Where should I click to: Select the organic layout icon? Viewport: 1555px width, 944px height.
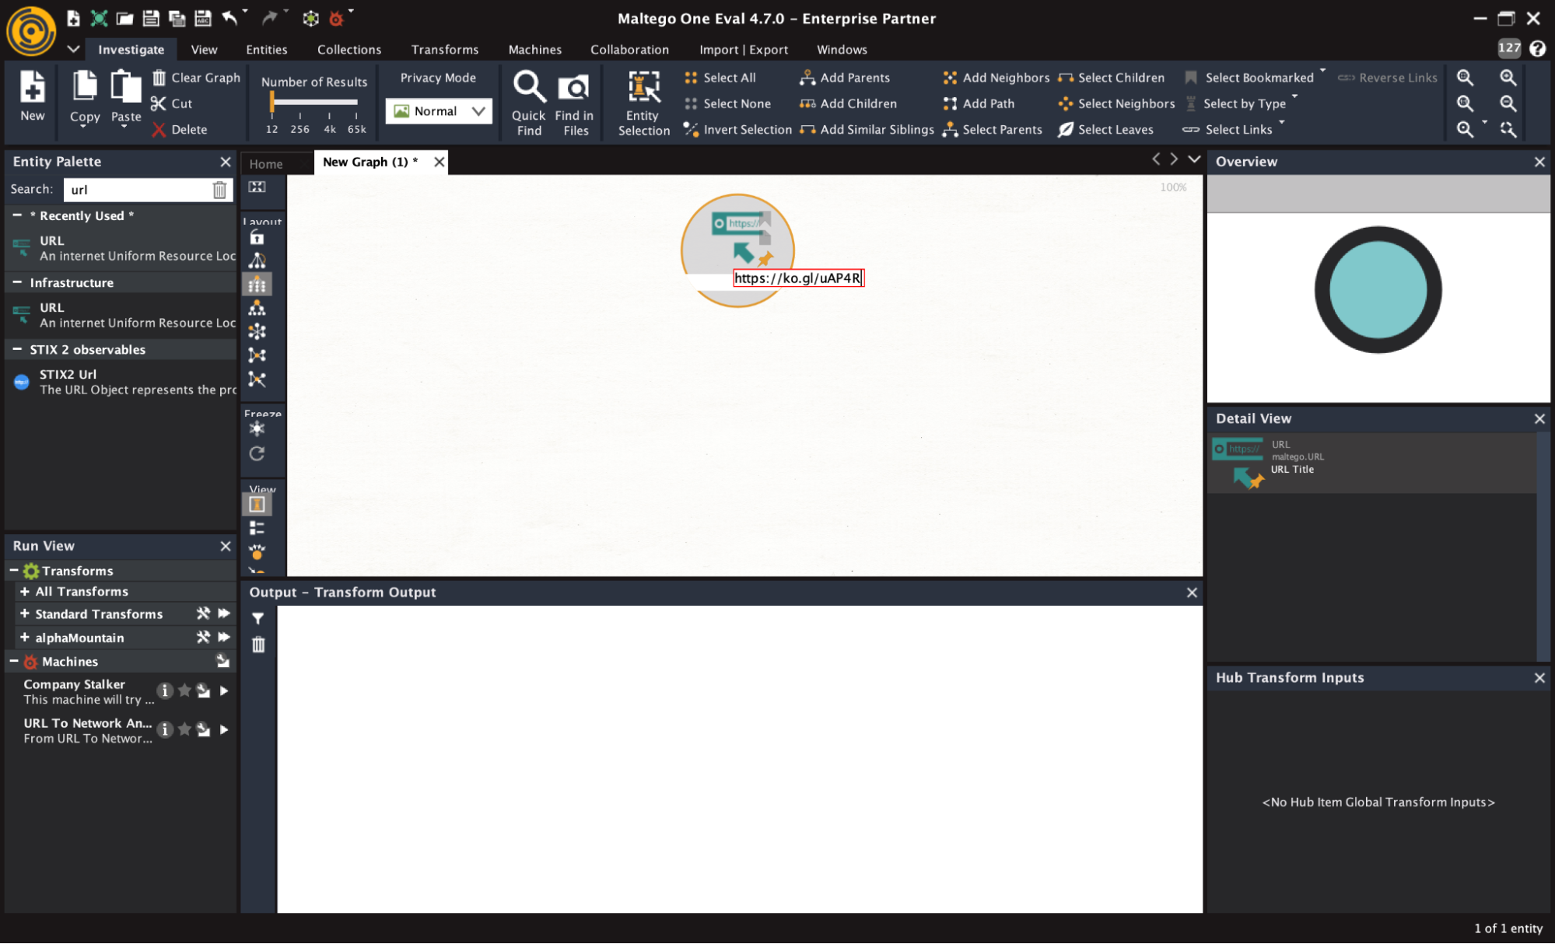coord(257,355)
